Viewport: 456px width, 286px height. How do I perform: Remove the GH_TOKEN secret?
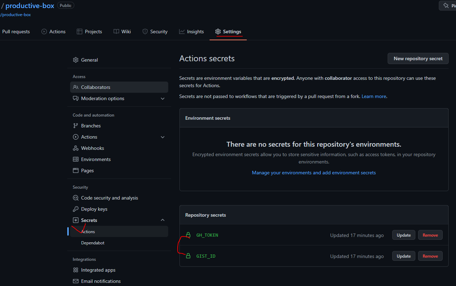[430, 235]
